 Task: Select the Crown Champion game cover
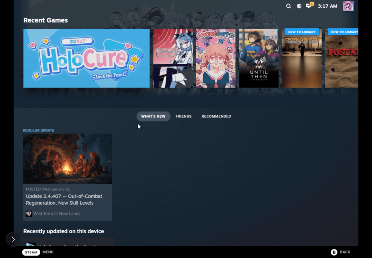pos(302,58)
